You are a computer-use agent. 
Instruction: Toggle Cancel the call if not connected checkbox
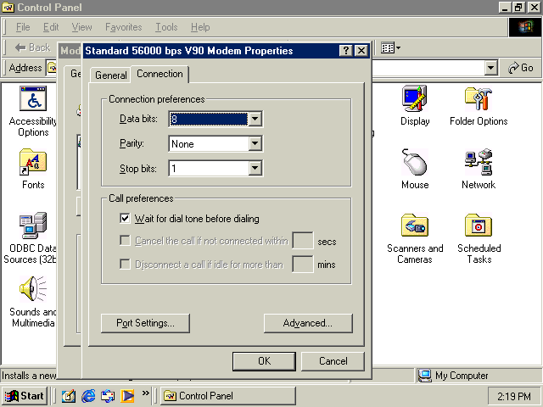[125, 241]
